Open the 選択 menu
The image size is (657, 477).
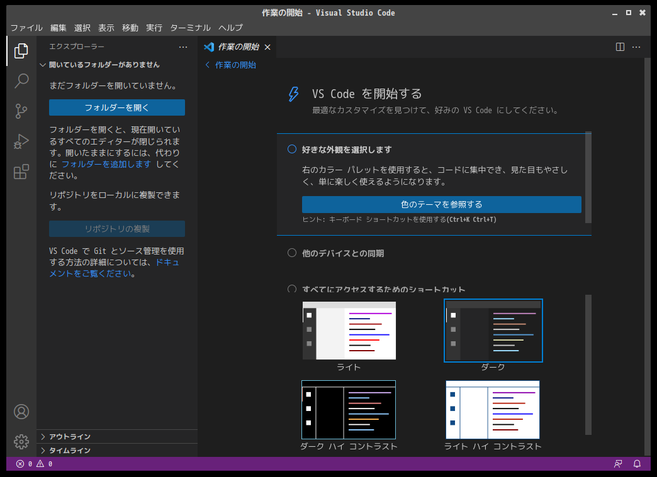(82, 28)
